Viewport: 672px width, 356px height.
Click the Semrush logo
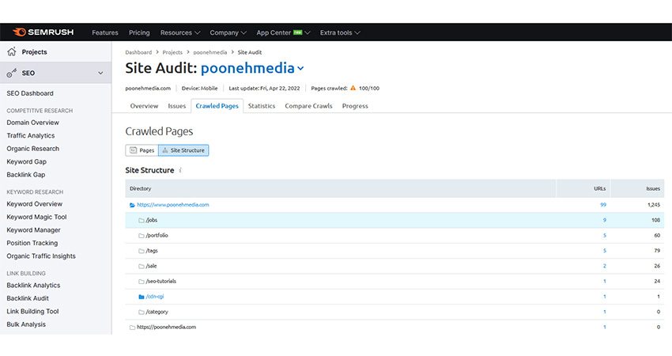[x=43, y=32]
